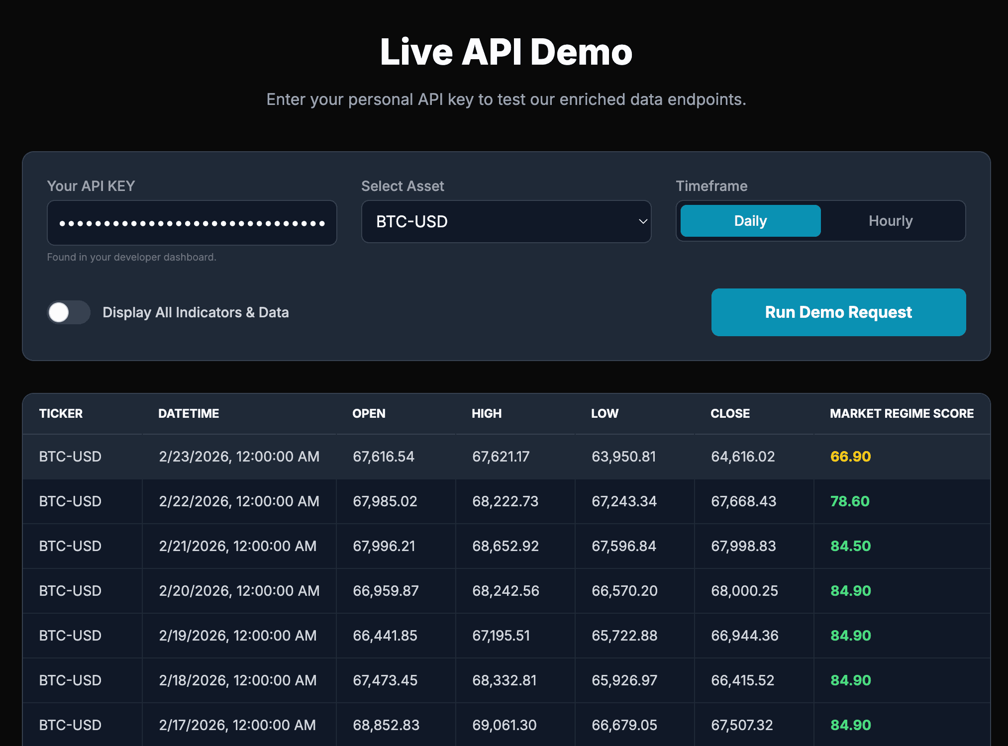This screenshot has width=1008, height=746.
Task: Select the 2/20/2026 datetime cell
Action: pyautogui.click(x=239, y=591)
